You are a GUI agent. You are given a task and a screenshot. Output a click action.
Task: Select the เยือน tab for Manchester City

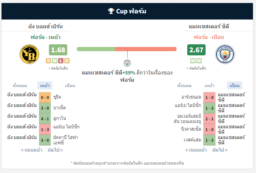(235, 86)
